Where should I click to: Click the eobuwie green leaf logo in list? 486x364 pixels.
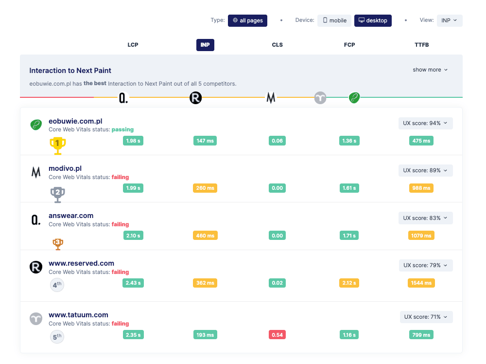[x=36, y=125]
